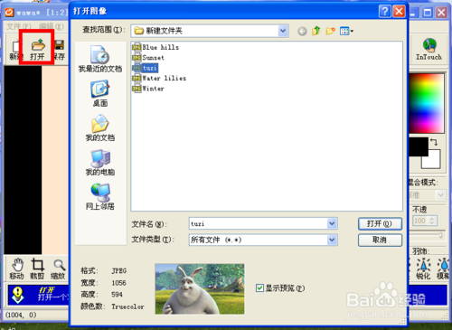This screenshot has height=330, width=452.
Task: Go to My Documents place
Action: pos(100,128)
